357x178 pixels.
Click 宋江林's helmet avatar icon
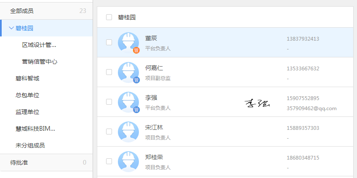[x=128, y=131]
